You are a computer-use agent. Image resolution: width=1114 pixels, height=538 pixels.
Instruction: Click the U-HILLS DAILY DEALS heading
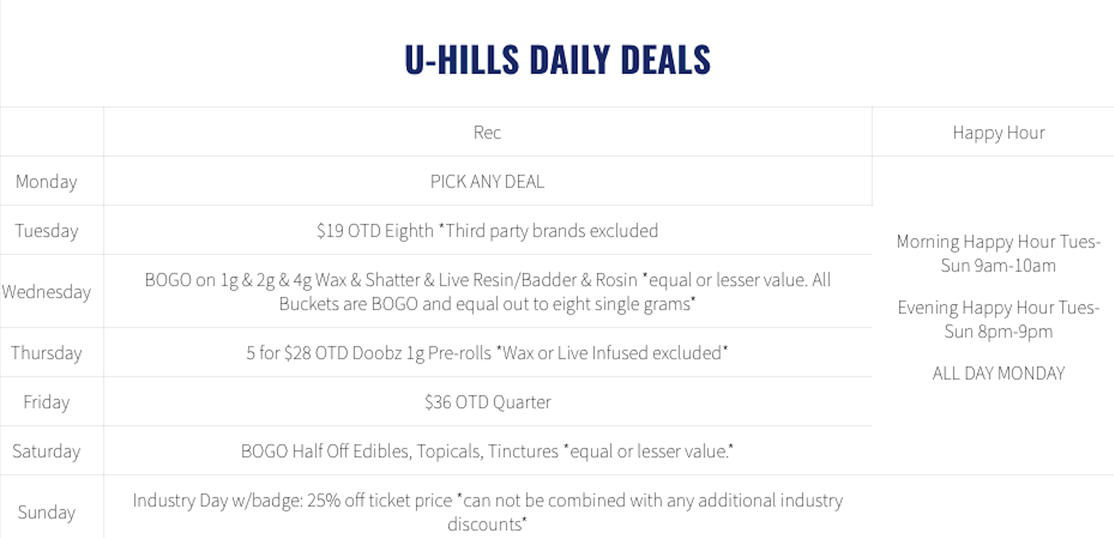tap(557, 59)
